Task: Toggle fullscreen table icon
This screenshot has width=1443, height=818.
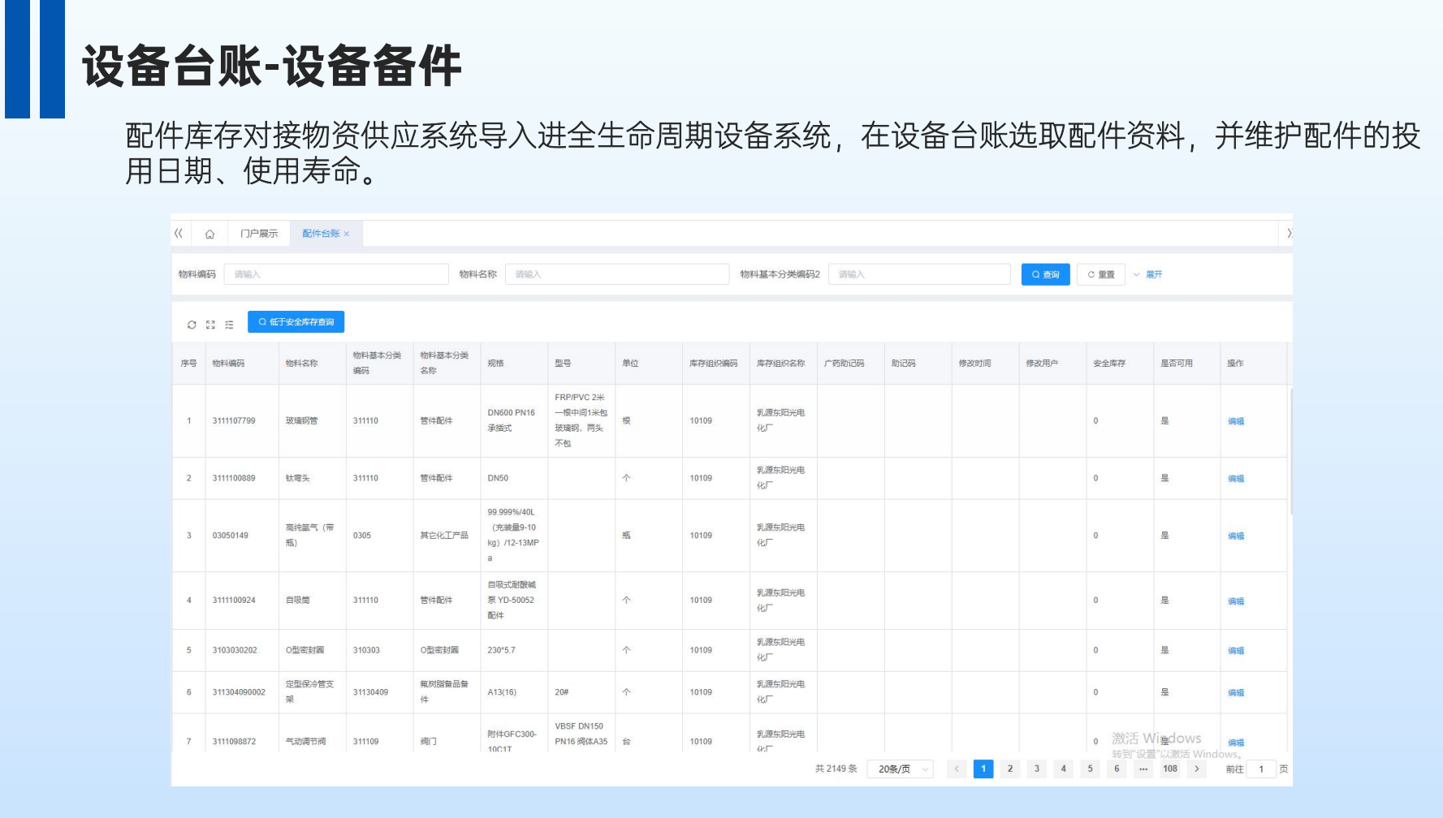Action: point(210,325)
